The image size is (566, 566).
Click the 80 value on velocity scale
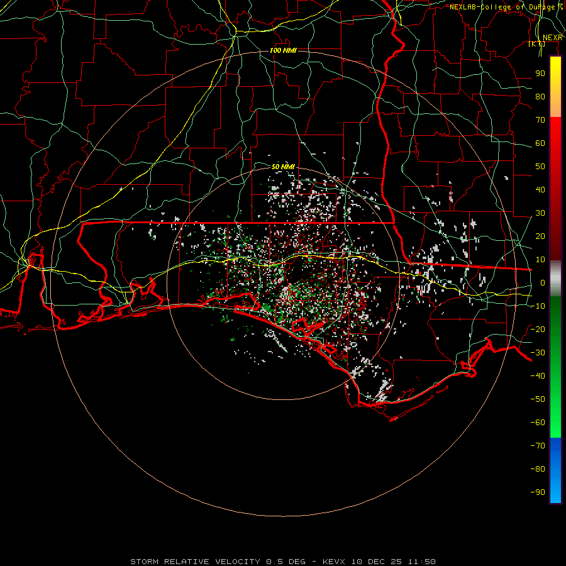pos(540,97)
